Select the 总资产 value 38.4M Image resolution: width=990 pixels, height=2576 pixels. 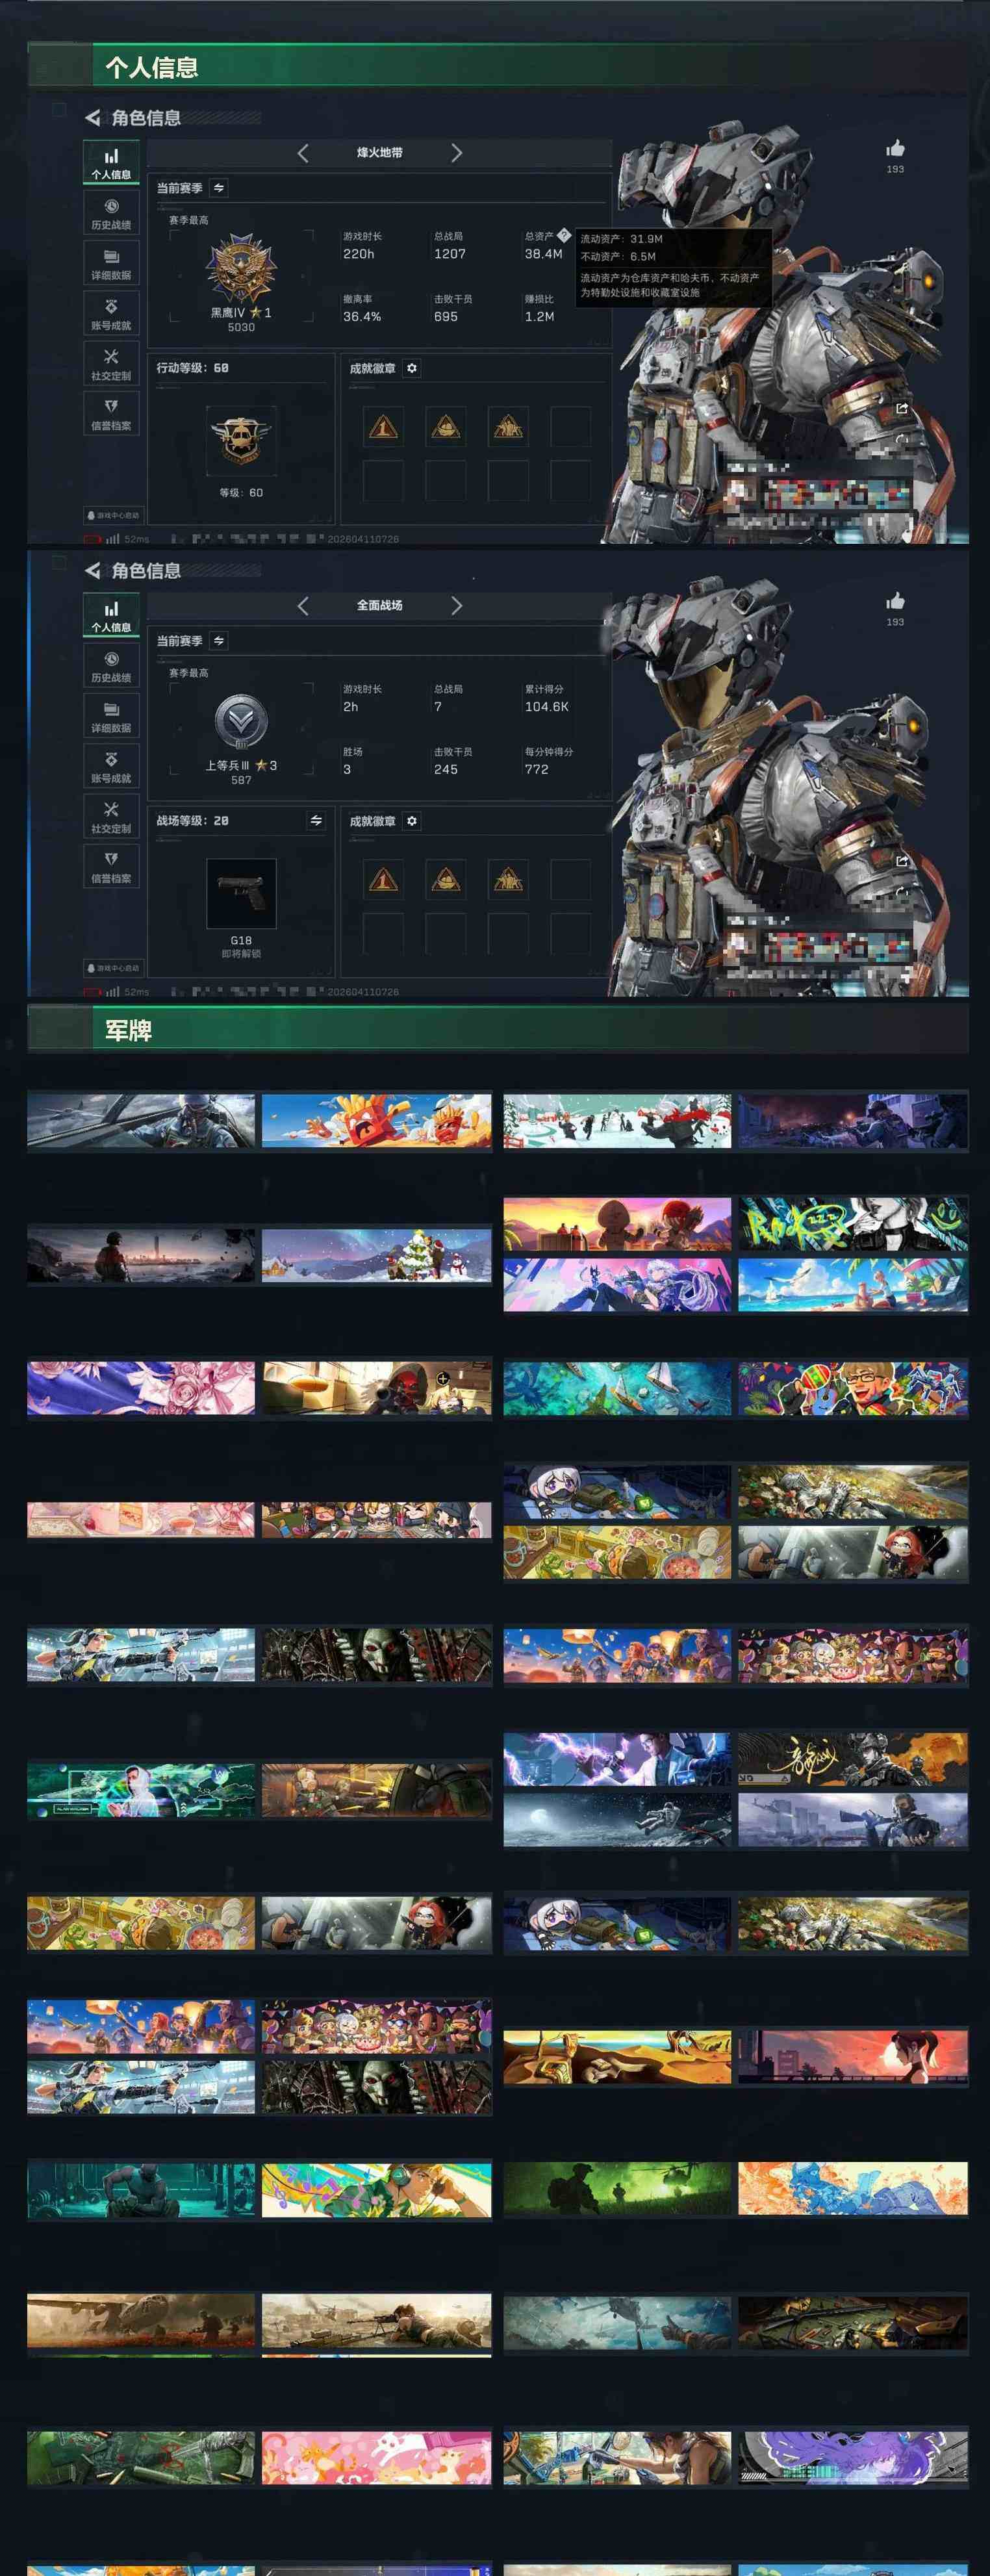pos(543,254)
